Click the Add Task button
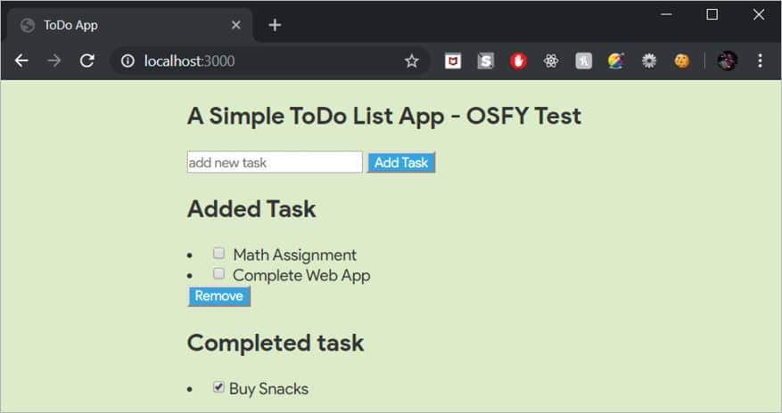 pos(401,162)
